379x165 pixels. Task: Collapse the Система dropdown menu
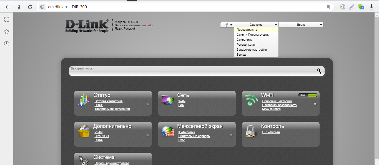pyautogui.click(x=256, y=25)
